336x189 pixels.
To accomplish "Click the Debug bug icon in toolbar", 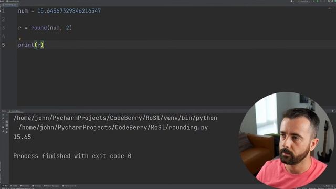I will coord(318,1).
